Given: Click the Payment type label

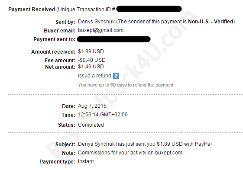Looking at the screenshot, I should click(x=57, y=162).
